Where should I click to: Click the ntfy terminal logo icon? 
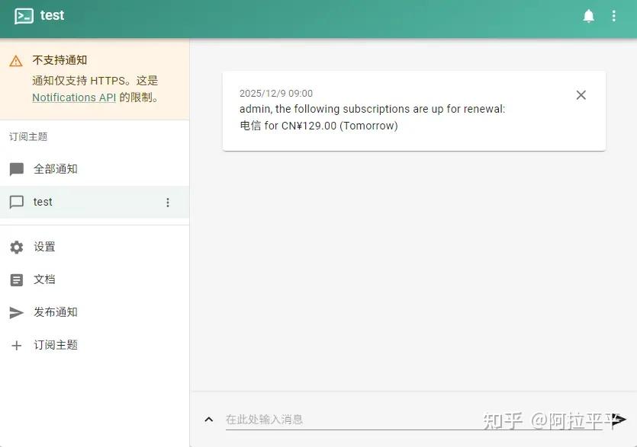(x=24, y=16)
